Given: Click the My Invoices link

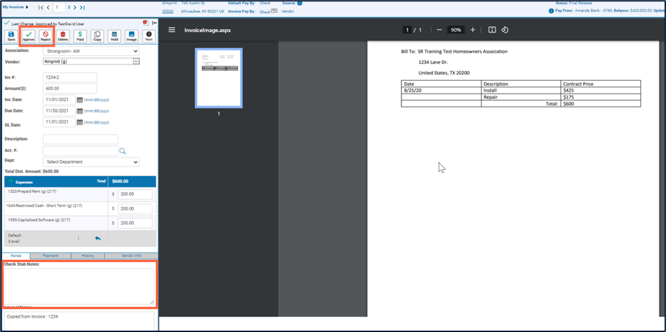Looking at the screenshot, I should [x=13, y=7].
